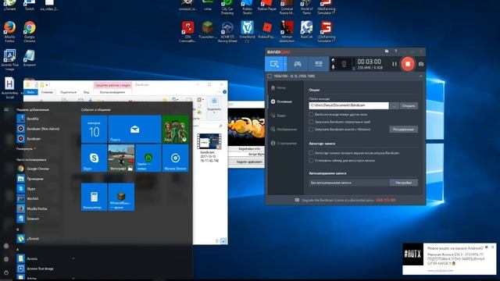Open dropdown arrow beside screen recording mode
Viewport: 500px width, 281px height.
coord(285,64)
